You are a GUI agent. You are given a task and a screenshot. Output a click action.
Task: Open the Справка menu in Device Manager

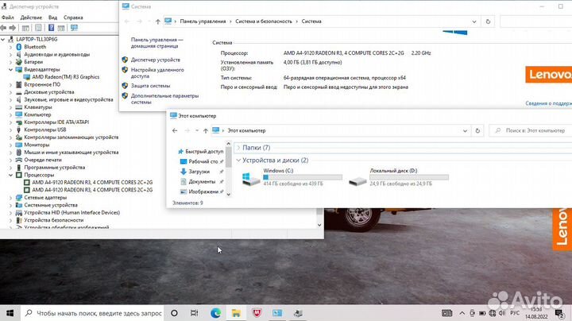73,17
